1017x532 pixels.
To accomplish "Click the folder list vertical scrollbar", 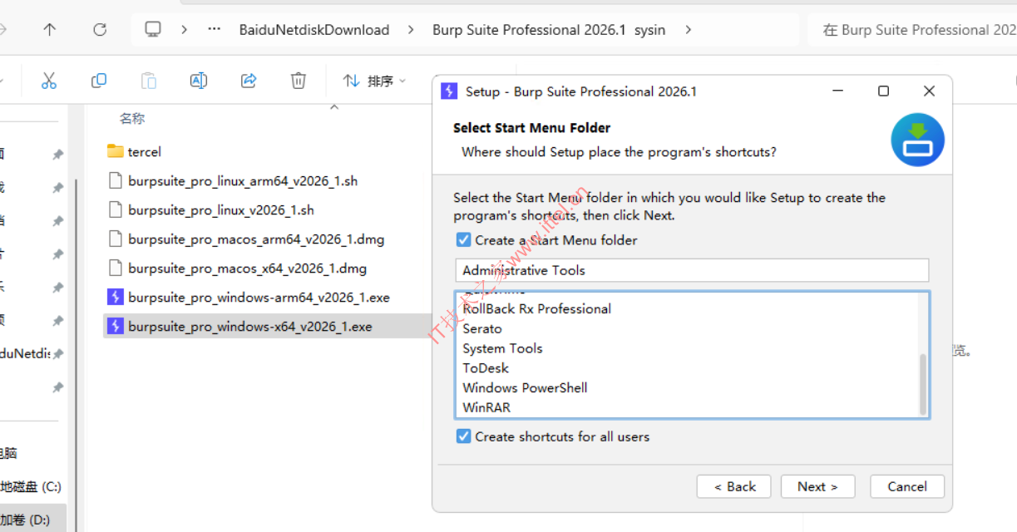I will [922, 382].
